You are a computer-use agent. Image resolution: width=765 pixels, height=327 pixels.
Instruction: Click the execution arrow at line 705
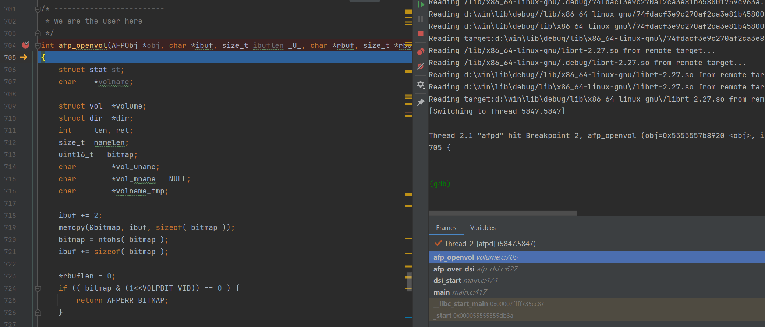[x=24, y=57]
